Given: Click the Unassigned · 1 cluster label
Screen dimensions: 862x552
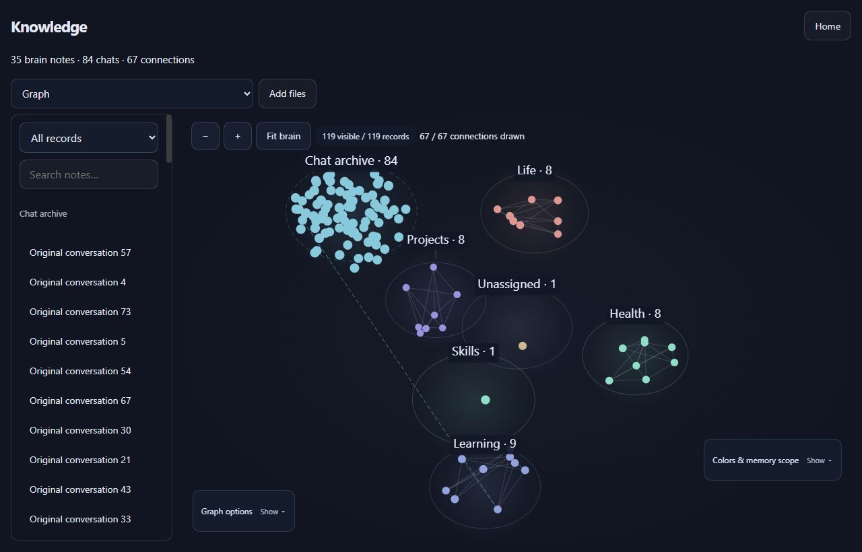Looking at the screenshot, I should 517,284.
